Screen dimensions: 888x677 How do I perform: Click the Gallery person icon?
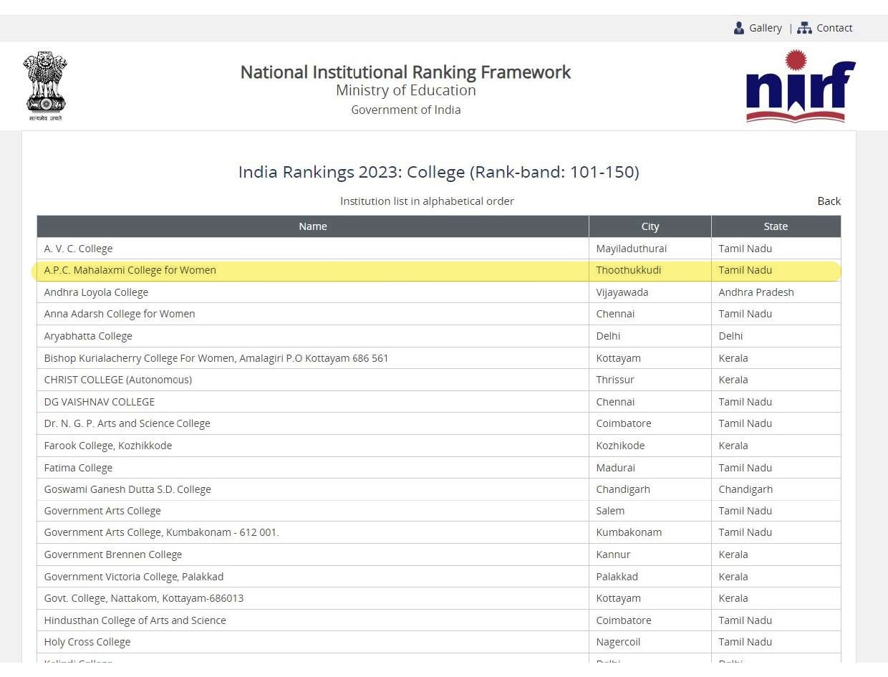(x=739, y=28)
